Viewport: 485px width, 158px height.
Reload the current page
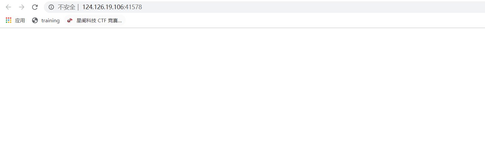pos(35,7)
